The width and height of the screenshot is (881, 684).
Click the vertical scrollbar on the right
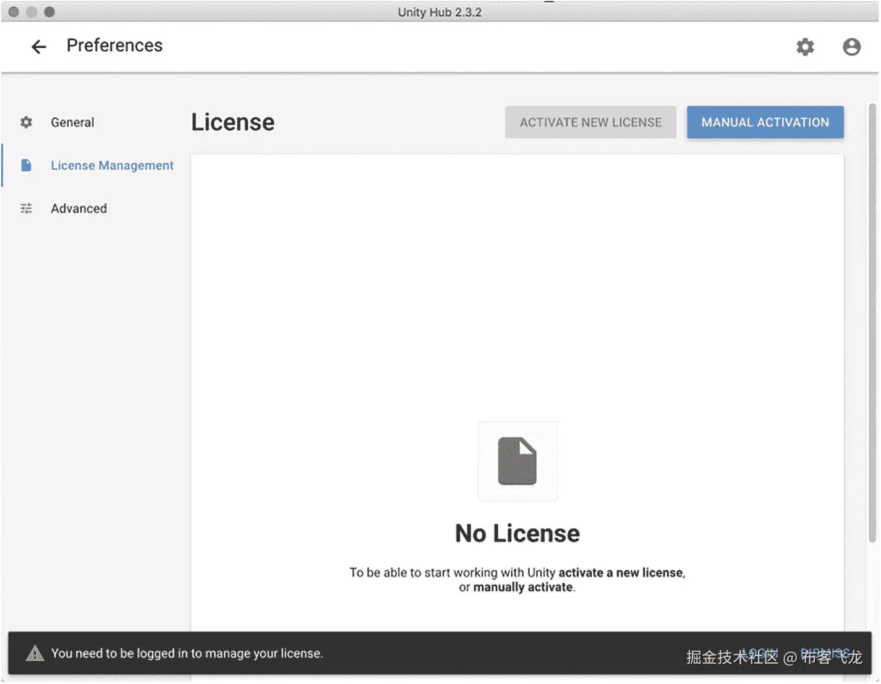872,323
